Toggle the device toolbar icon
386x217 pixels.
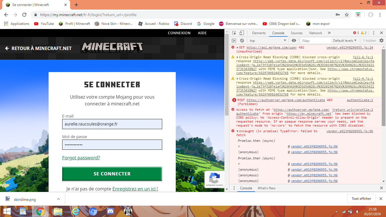pos(242,33)
